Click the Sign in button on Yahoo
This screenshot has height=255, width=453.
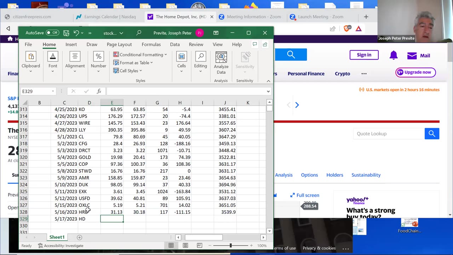point(364,55)
